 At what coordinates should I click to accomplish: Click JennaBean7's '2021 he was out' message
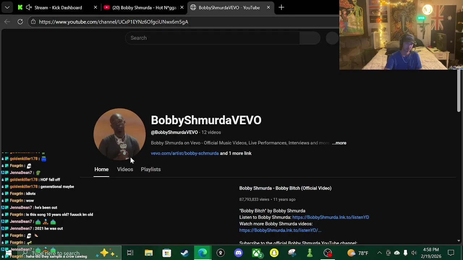tap(49, 229)
